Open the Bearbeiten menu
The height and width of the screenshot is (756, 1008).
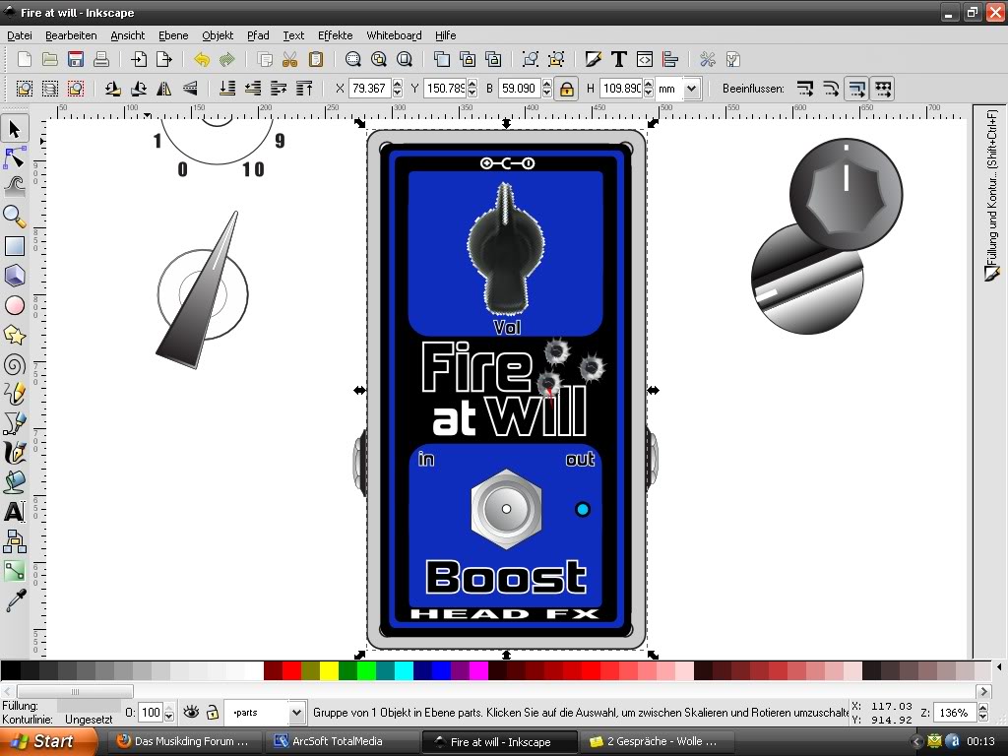[x=71, y=35]
